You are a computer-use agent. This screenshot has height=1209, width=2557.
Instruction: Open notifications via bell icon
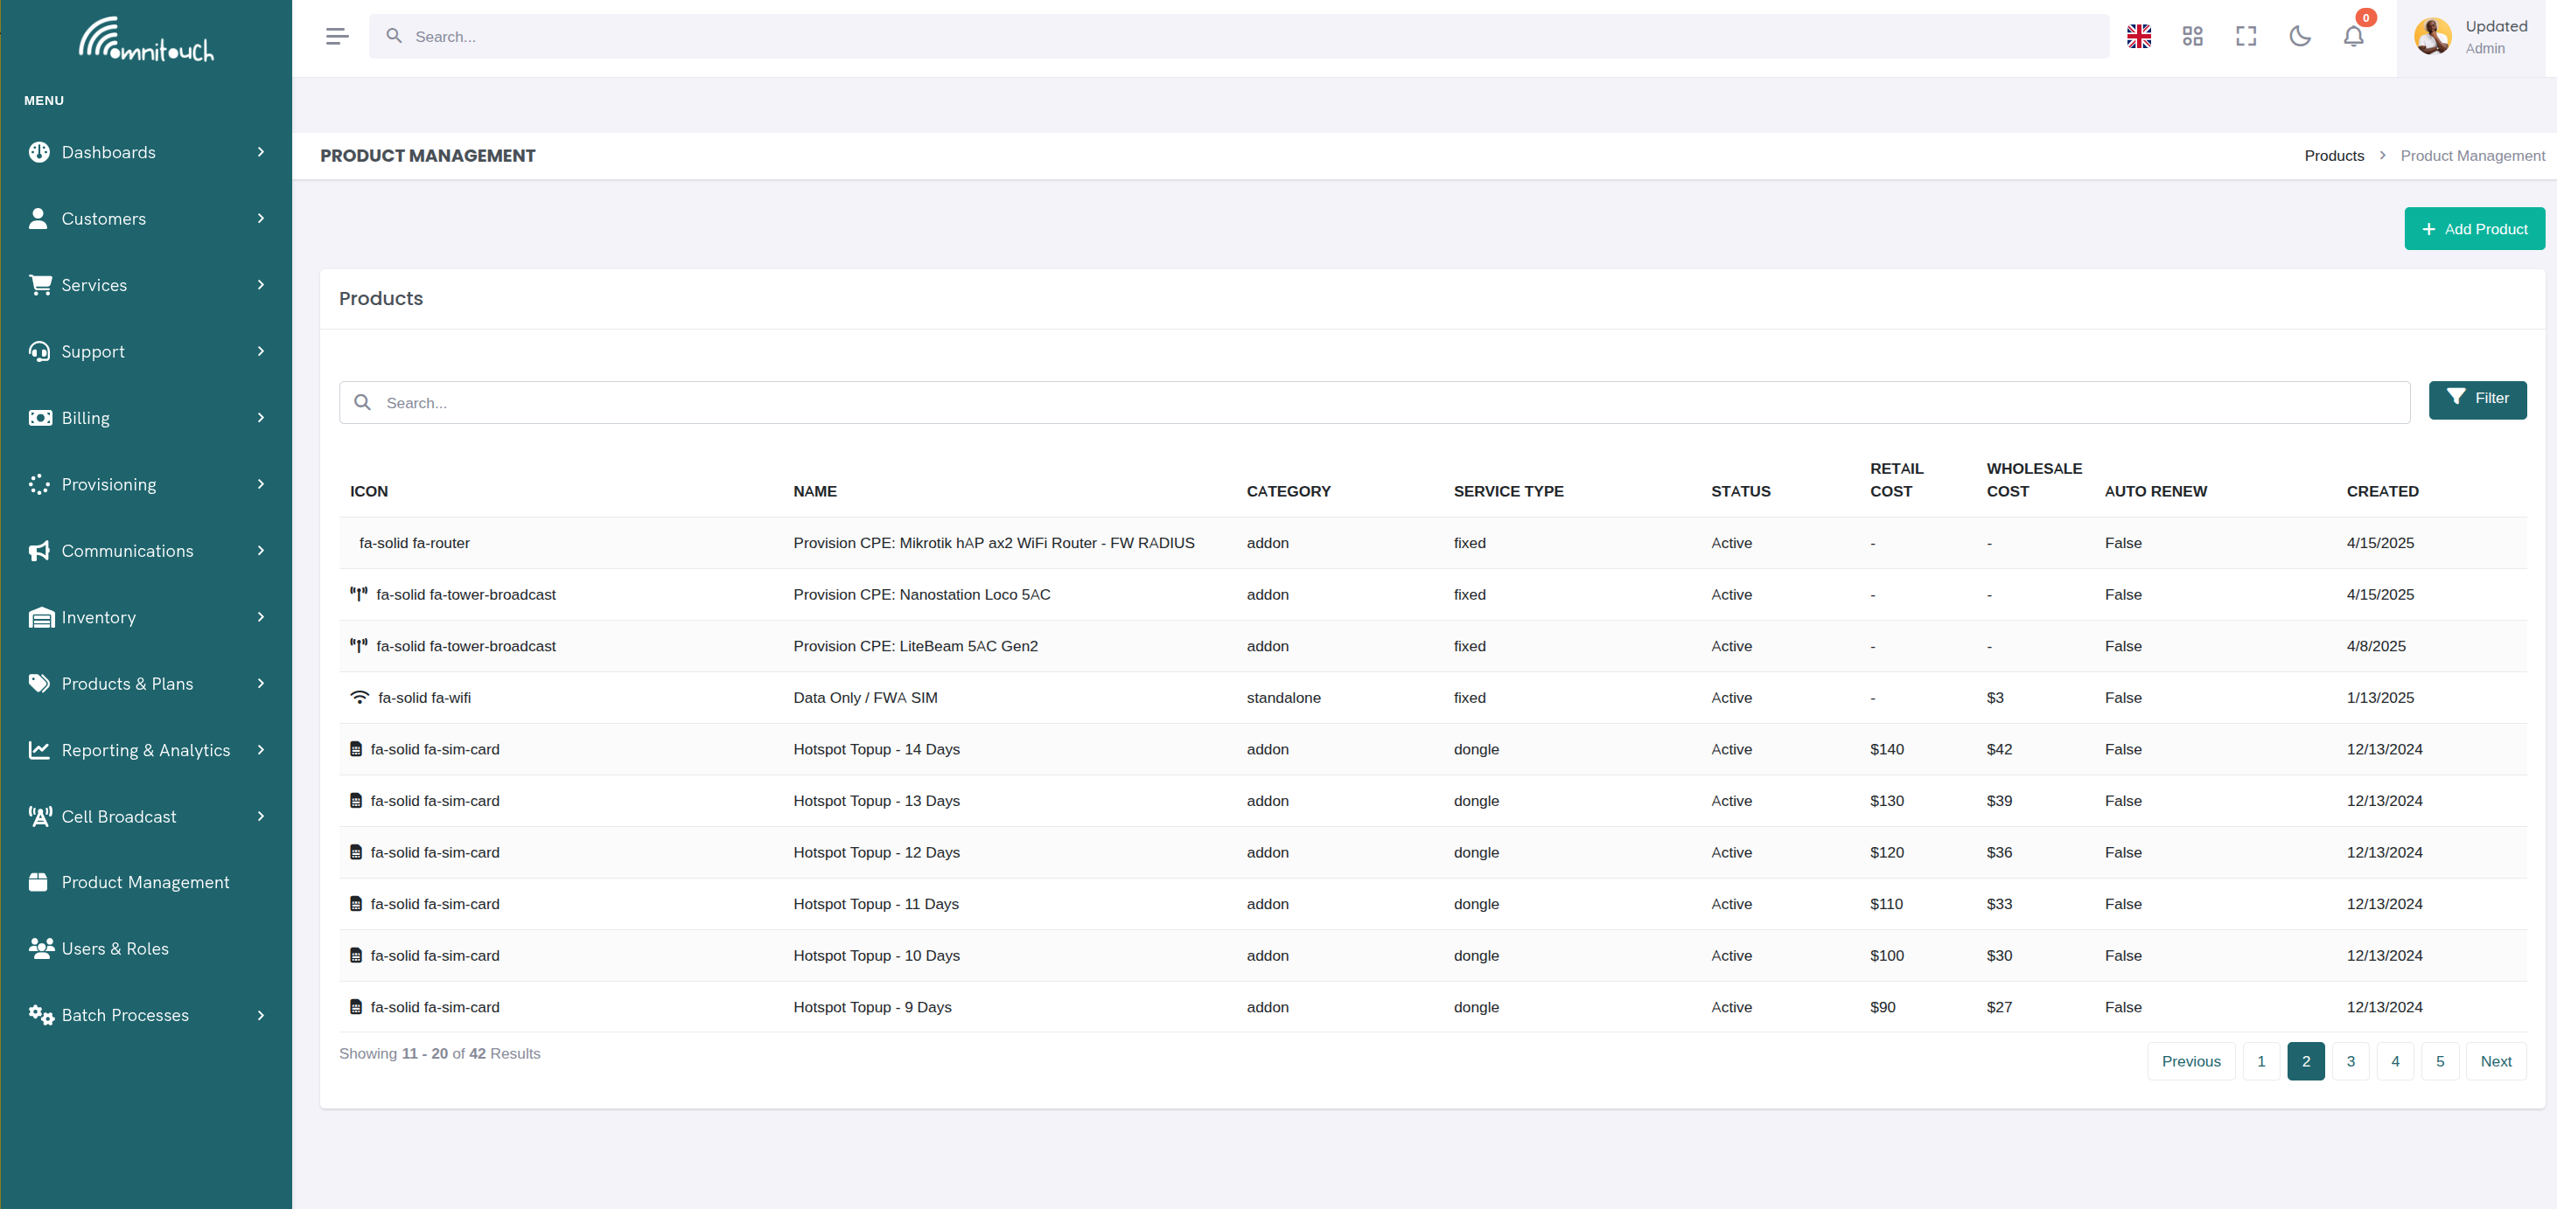click(2353, 36)
